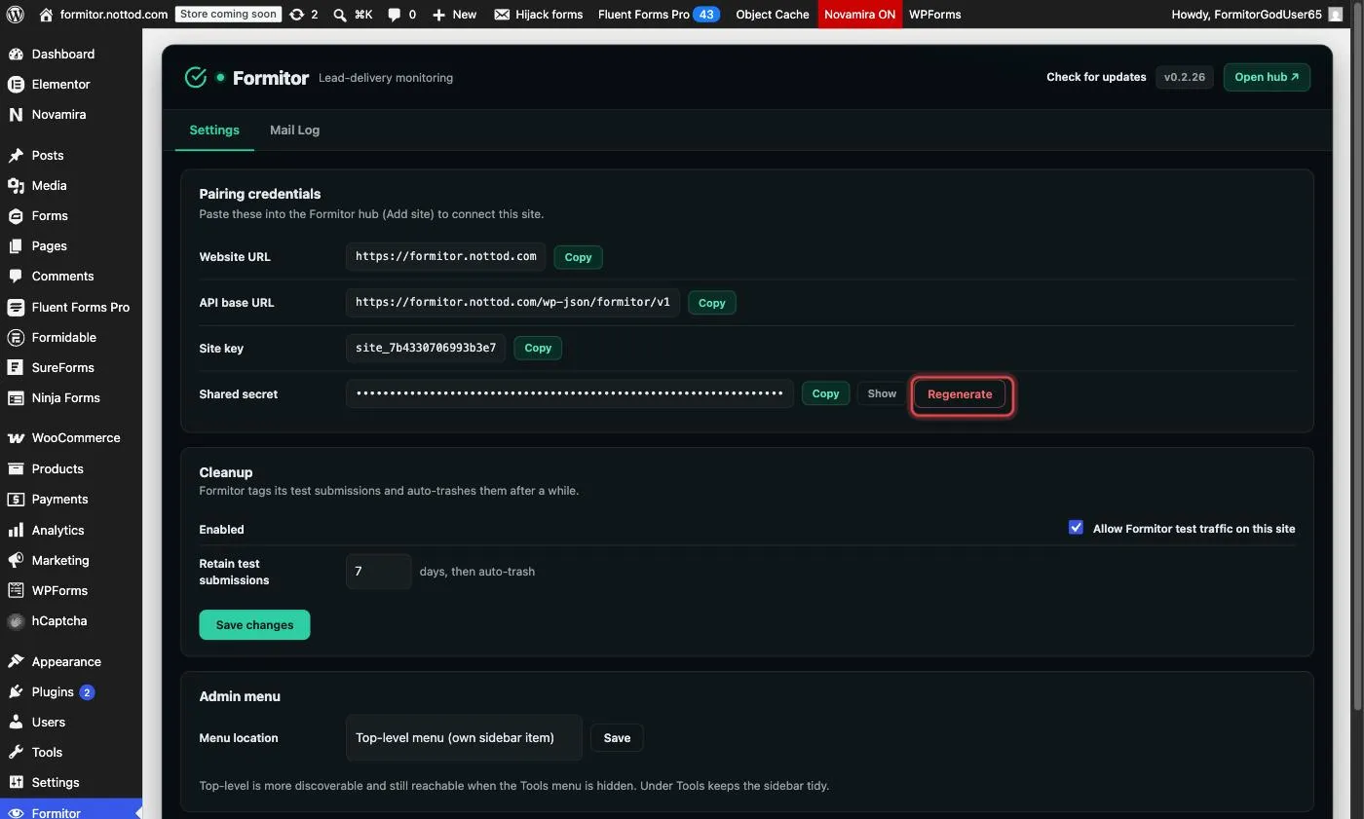Click the Elementor icon in sidebar

pos(16,84)
